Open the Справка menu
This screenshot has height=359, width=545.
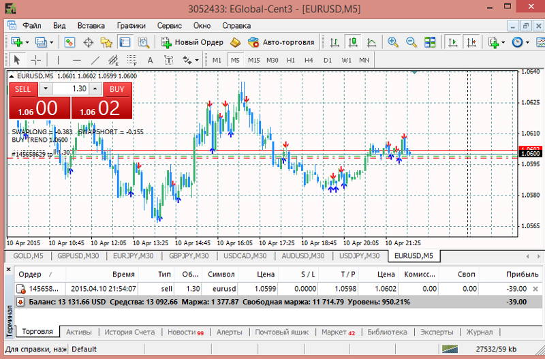tap(236, 26)
